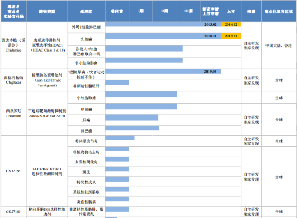Image resolution: width=297 pixels, height=218 pixels.
Task: Select the 西格列他钠 Chiglitazar name cell
Action: 13,80
